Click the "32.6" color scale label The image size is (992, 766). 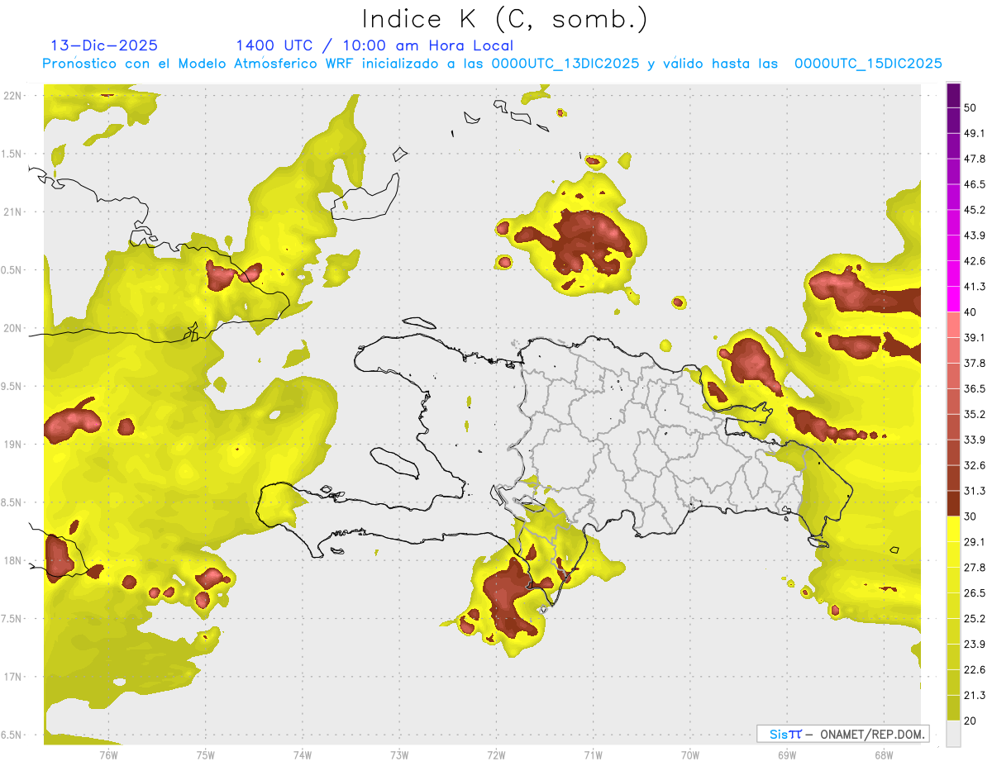pyautogui.click(x=975, y=465)
